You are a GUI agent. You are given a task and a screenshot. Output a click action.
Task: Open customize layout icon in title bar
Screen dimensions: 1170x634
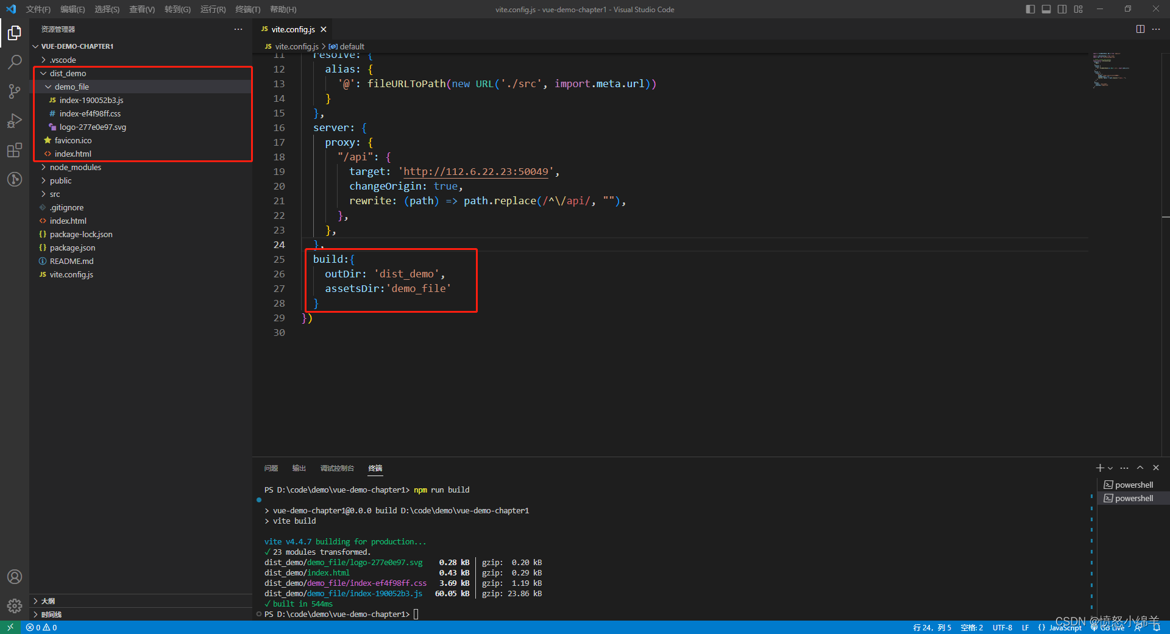1079,9
